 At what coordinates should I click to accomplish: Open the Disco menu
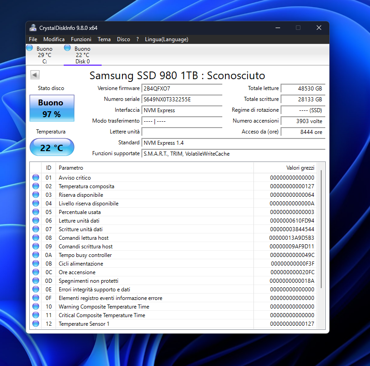(x=123, y=39)
